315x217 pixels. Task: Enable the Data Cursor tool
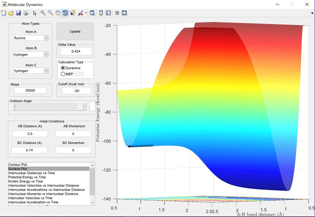pyautogui.click(x=72, y=13)
